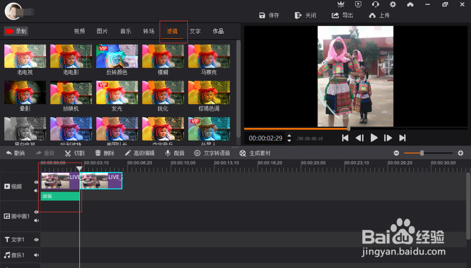Mute the 画中画1 track speaker
471x268 pixels.
[x=36, y=221]
